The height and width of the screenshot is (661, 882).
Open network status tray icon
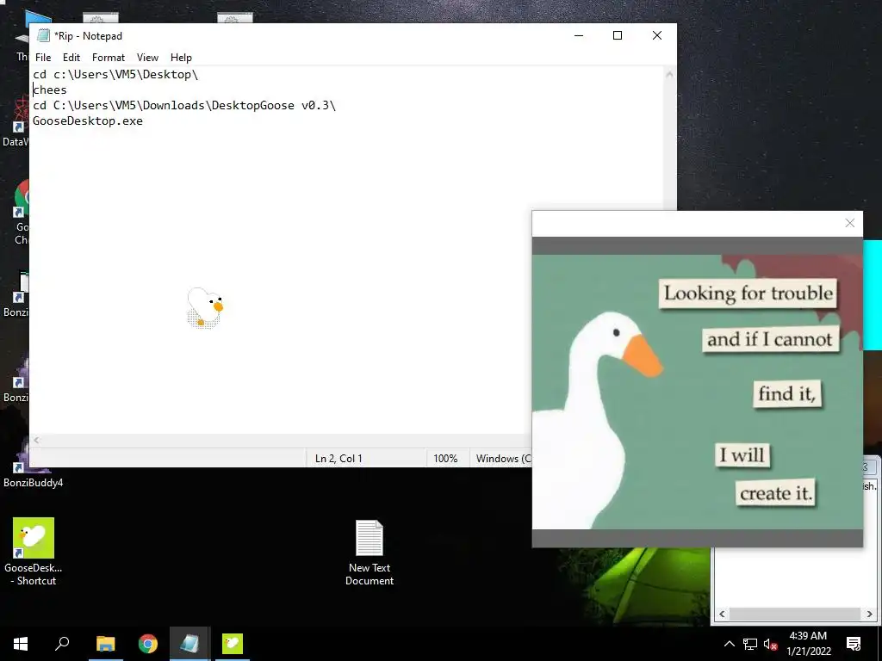[750, 644]
